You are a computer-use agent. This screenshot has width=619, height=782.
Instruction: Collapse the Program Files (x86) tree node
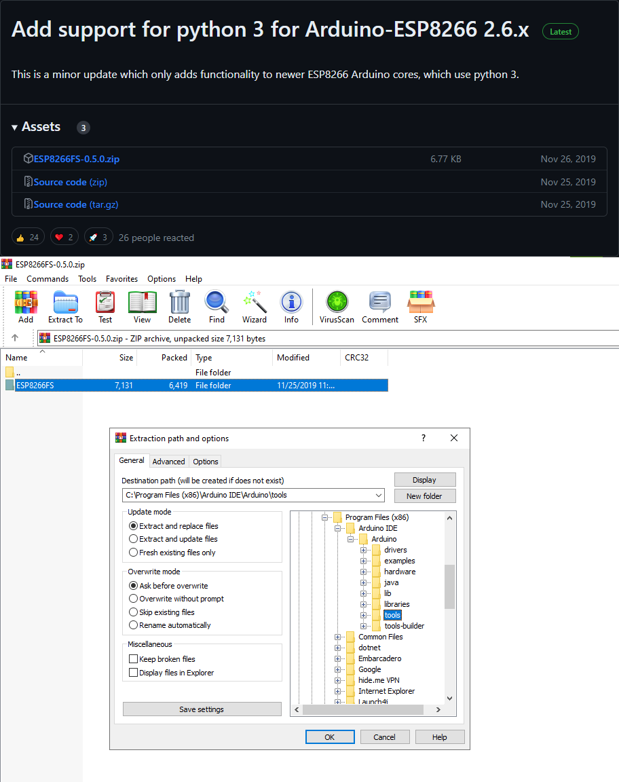pos(324,517)
